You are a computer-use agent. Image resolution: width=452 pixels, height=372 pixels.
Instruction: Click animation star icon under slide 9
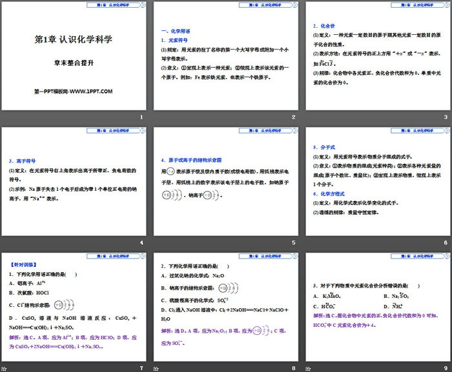pyautogui.click(x=308, y=369)
